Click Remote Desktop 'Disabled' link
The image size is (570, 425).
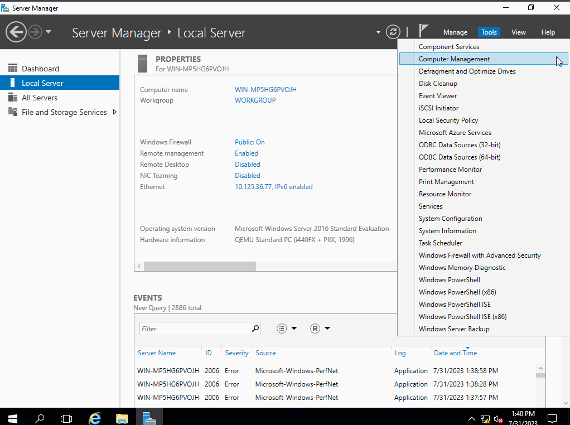(x=248, y=165)
